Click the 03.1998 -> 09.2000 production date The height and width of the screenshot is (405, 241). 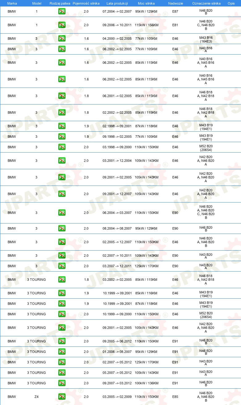pos(117,147)
